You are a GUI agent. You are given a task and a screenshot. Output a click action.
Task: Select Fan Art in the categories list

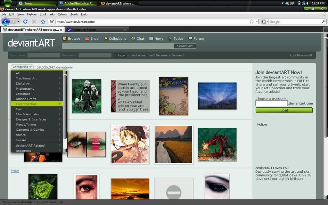(x=37, y=140)
